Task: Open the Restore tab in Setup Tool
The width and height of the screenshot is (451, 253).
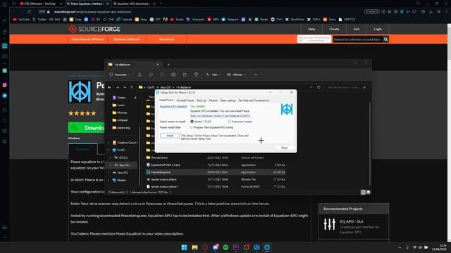Action: [213, 100]
